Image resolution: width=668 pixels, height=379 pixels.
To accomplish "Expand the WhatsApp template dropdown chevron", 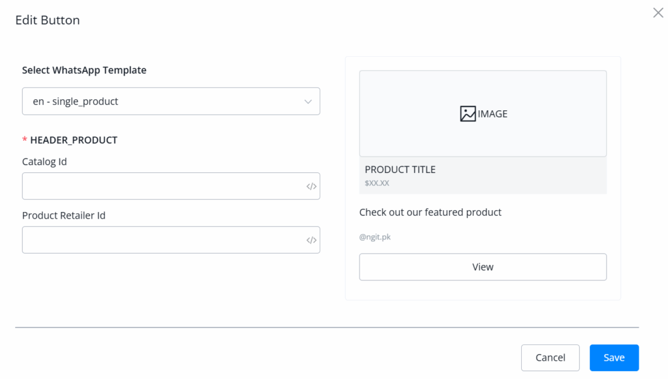I will [x=308, y=102].
